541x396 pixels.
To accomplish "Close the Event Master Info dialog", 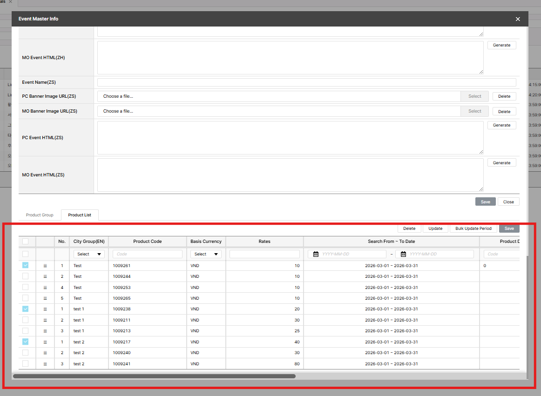I will click(518, 19).
